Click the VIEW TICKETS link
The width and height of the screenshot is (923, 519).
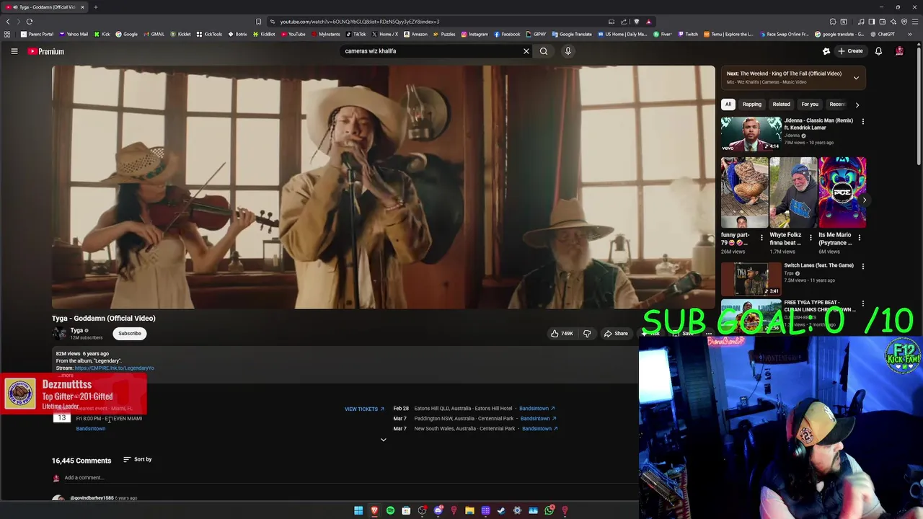(364, 409)
